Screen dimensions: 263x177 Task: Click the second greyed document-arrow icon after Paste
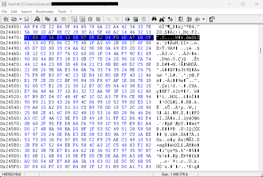[x=82, y=19]
